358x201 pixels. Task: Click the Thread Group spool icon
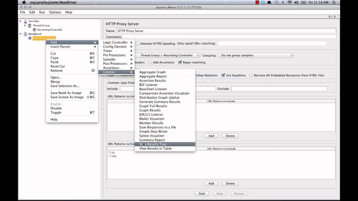[x=30, y=25]
